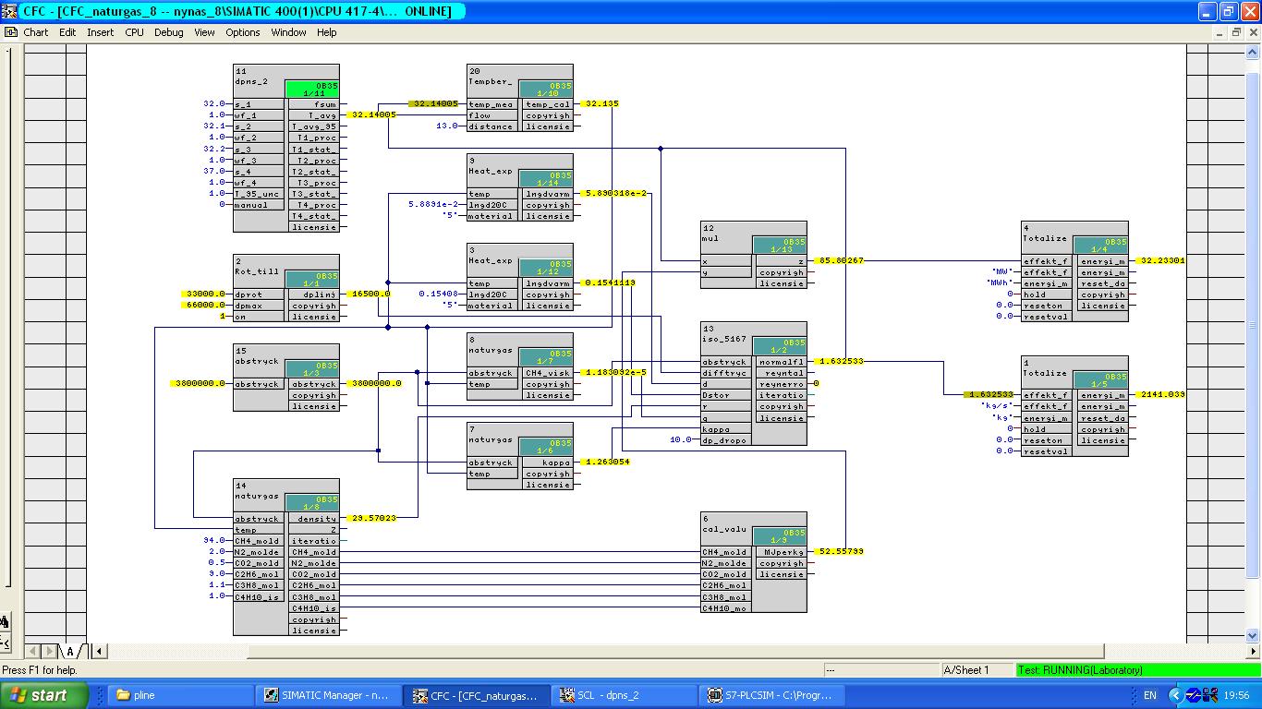This screenshot has height=709, width=1262.
Task: Show hidden system tray icons
Action: 1175,695
